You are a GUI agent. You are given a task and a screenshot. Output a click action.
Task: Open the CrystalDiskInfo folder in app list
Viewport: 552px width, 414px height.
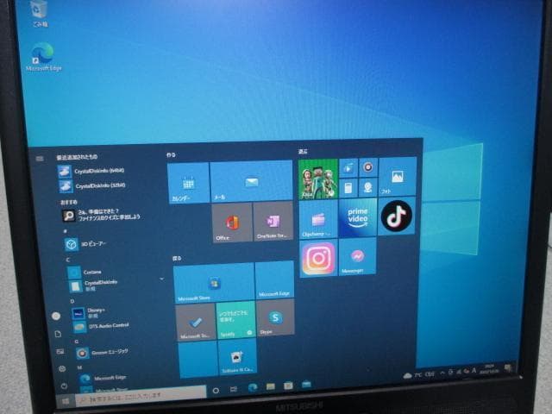coord(93,285)
